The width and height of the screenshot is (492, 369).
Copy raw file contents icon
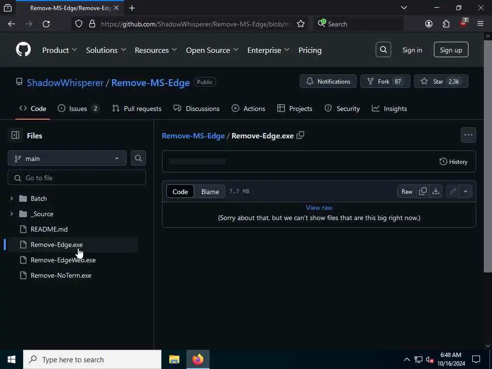click(423, 191)
